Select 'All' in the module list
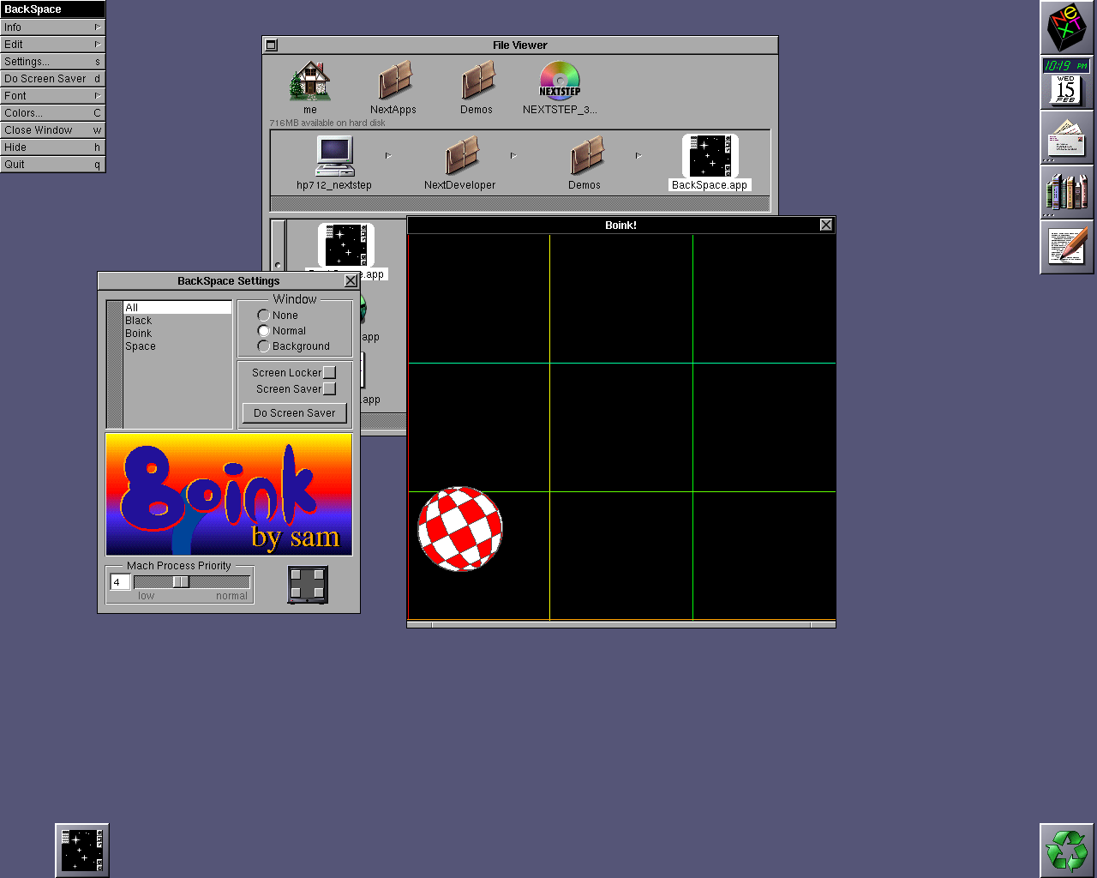 [x=177, y=308]
